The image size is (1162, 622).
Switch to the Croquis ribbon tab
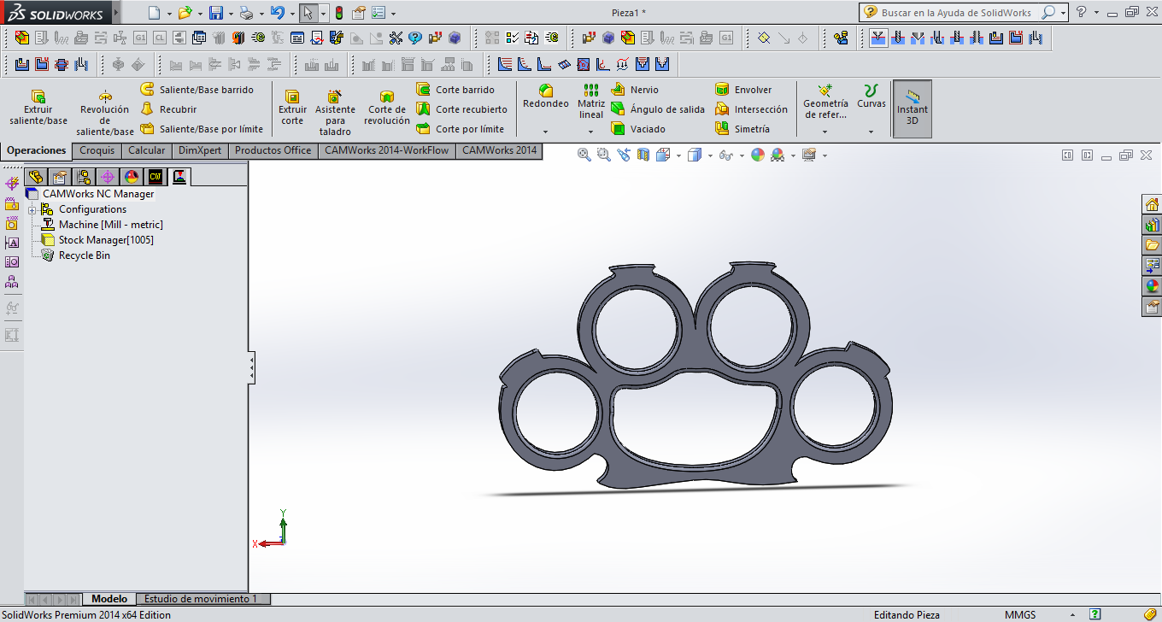(97, 150)
